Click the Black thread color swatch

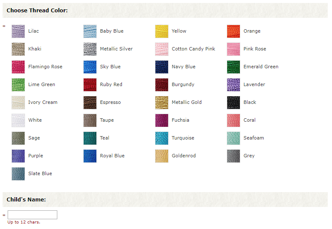coord(234,103)
